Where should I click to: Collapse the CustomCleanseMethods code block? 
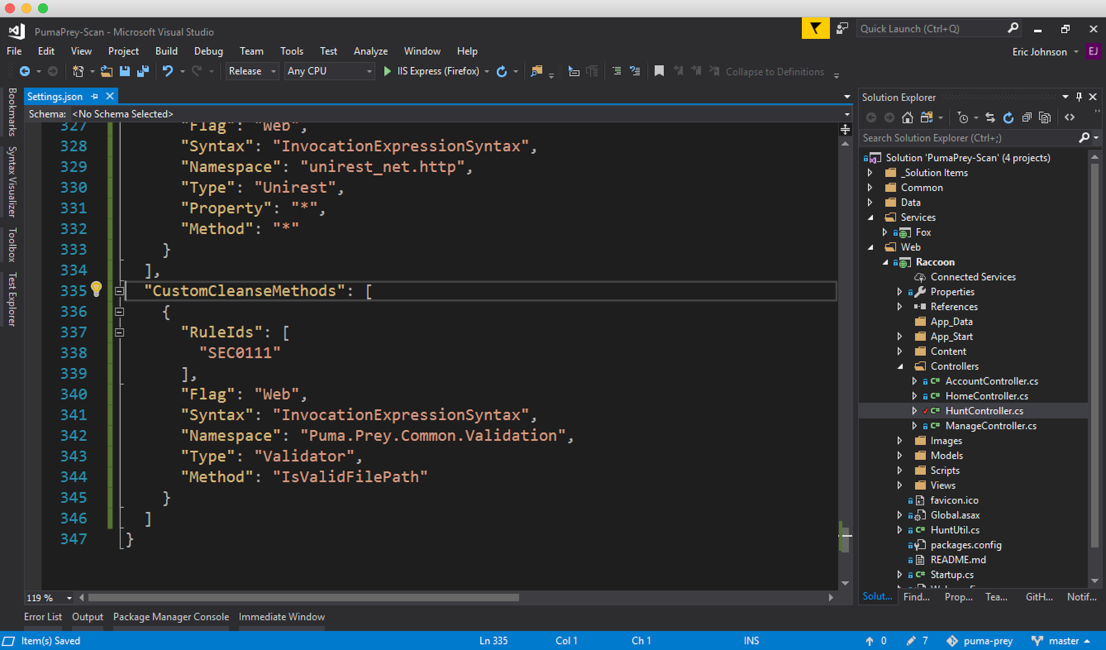tap(119, 291)
